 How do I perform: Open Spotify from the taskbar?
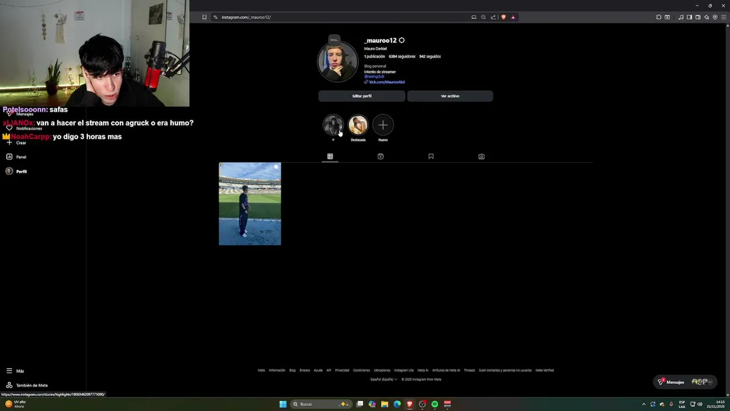pyautogui.click(x=435, y=404)
